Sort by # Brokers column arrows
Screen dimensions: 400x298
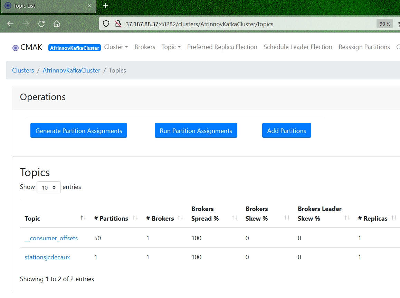pyautogui.click(x=181, y=218)
